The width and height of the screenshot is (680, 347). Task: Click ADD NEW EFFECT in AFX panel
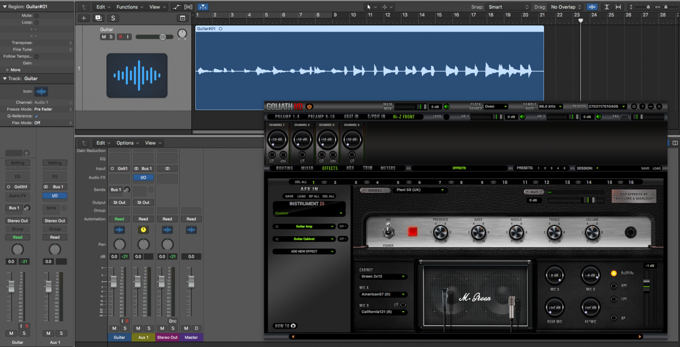[304, 251]
